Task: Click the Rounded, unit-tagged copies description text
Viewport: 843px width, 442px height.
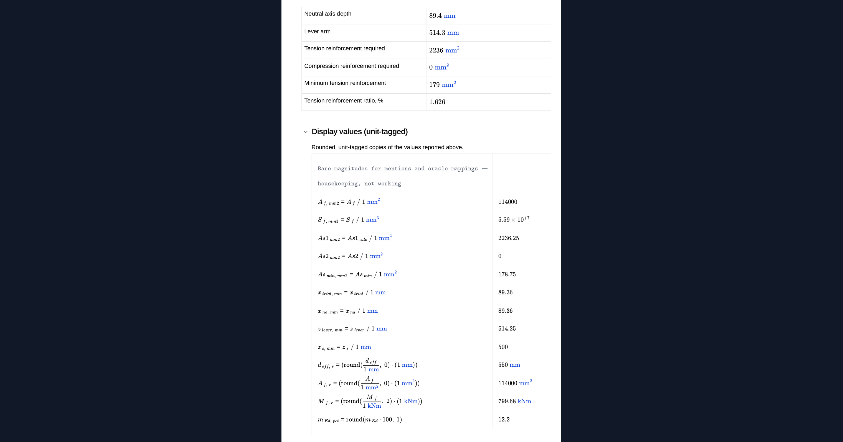Action: (387, 147)
